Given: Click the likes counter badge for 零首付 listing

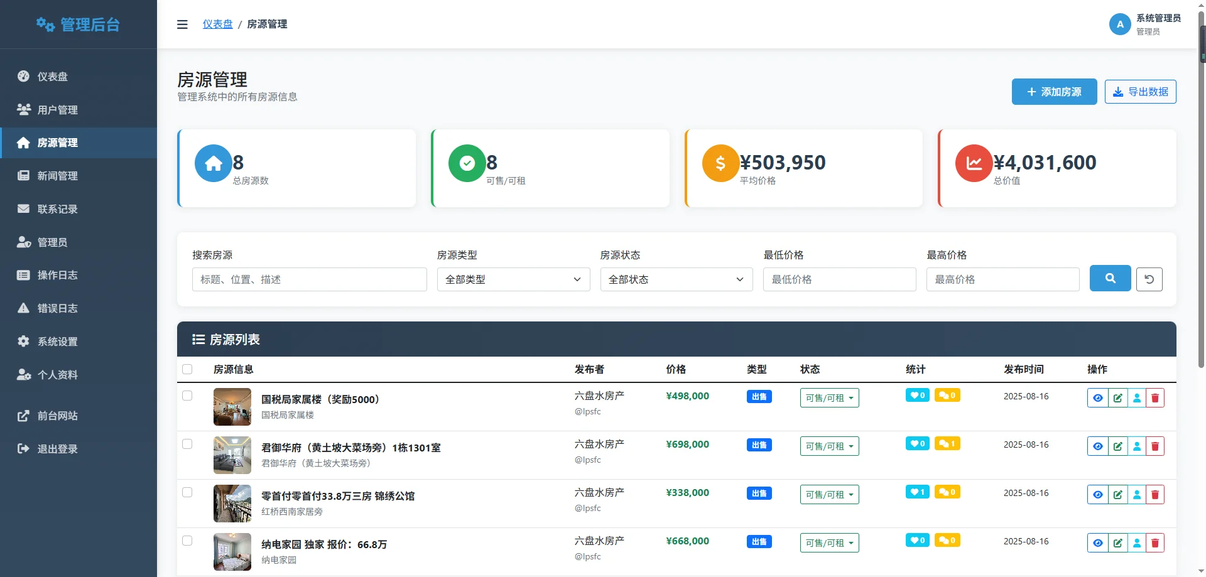Looking at the screenshot, I should coord(917,492).
